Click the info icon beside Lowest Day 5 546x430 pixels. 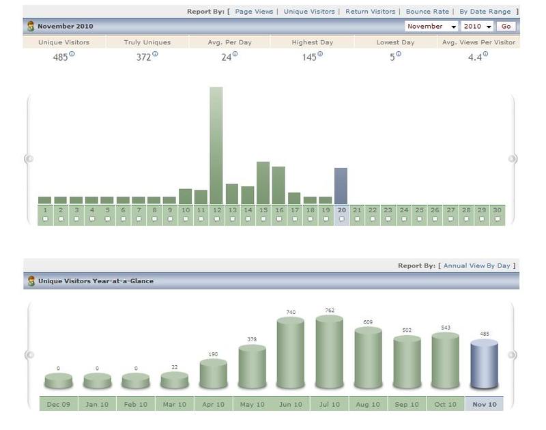click(x=399, y=54)
